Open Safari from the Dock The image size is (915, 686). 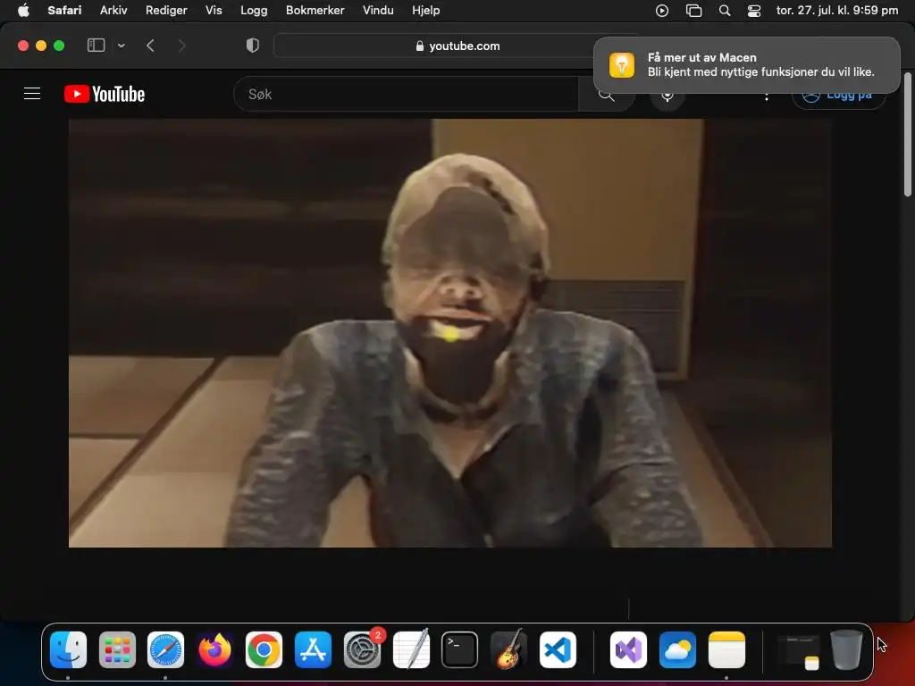[165, 649]
